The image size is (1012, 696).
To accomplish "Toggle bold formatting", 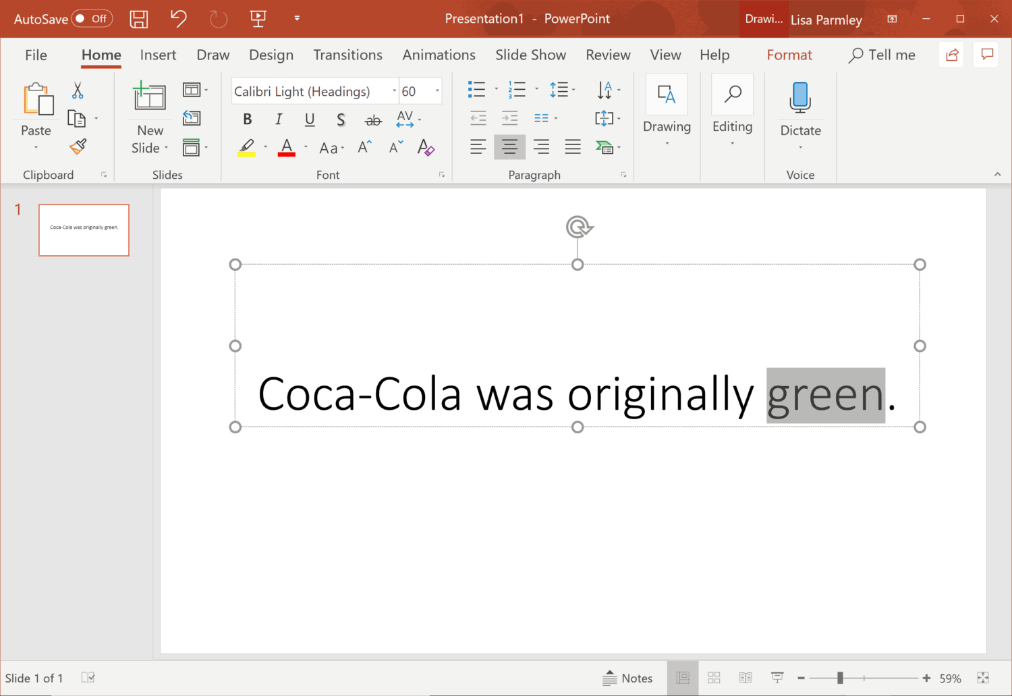I will point(248,119).
